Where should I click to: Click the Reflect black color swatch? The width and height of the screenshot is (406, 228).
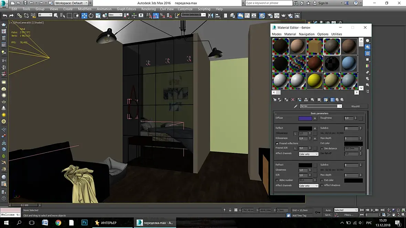click(305, 128)
